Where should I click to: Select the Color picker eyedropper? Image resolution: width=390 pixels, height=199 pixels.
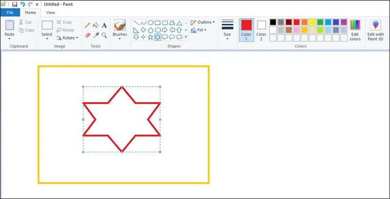96,35
